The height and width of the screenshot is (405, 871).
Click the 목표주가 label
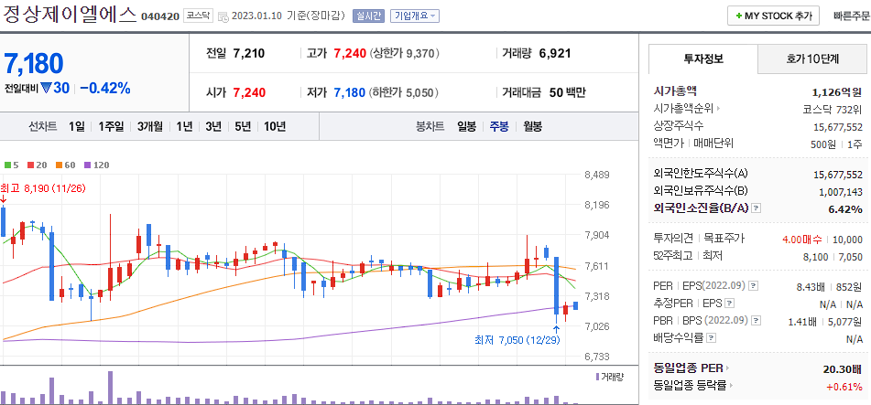[724, 239]
